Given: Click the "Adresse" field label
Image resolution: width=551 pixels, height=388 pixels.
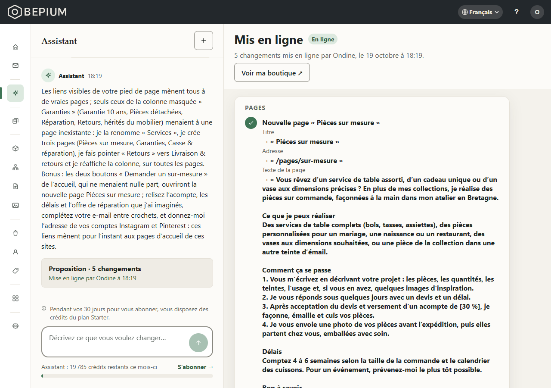Looking at the screenshot, I should point(272,151).
